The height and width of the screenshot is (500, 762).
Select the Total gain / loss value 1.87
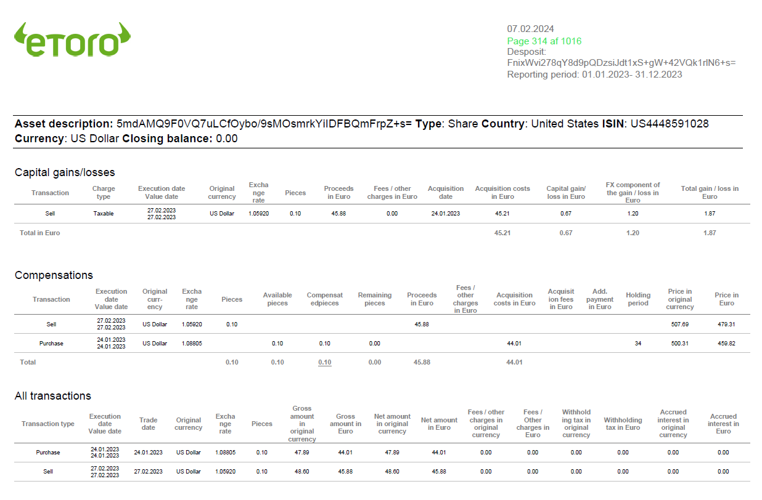tap(710, 214)
